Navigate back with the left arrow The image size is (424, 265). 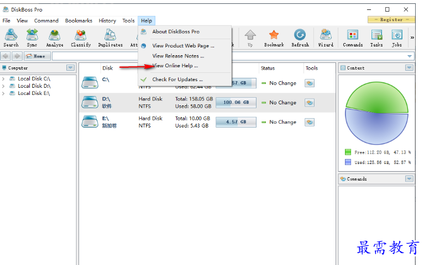coord(6,56)
